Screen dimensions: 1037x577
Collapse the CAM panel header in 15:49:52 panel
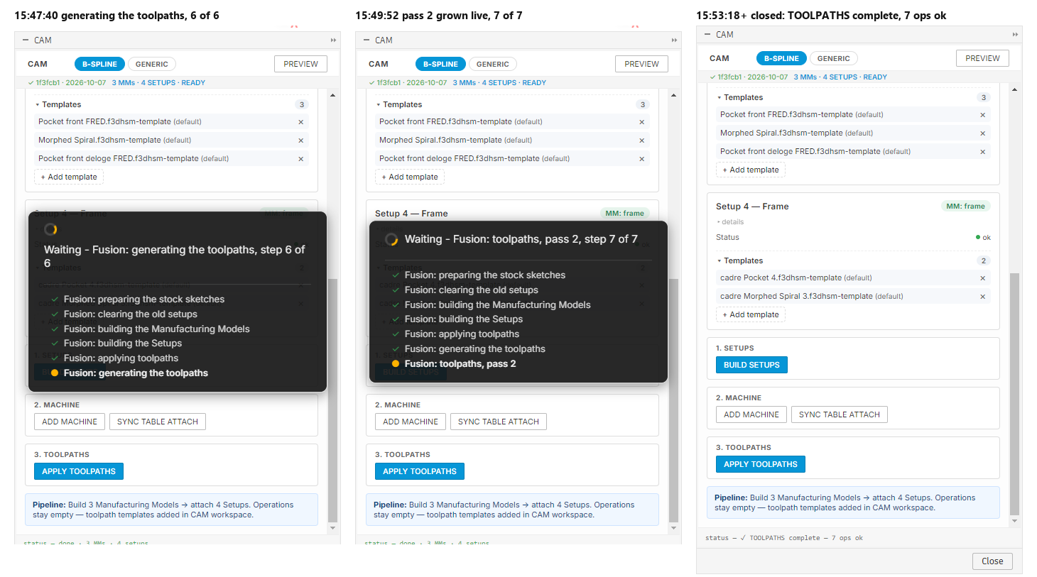pyautogui.click(x=367, y=40)
